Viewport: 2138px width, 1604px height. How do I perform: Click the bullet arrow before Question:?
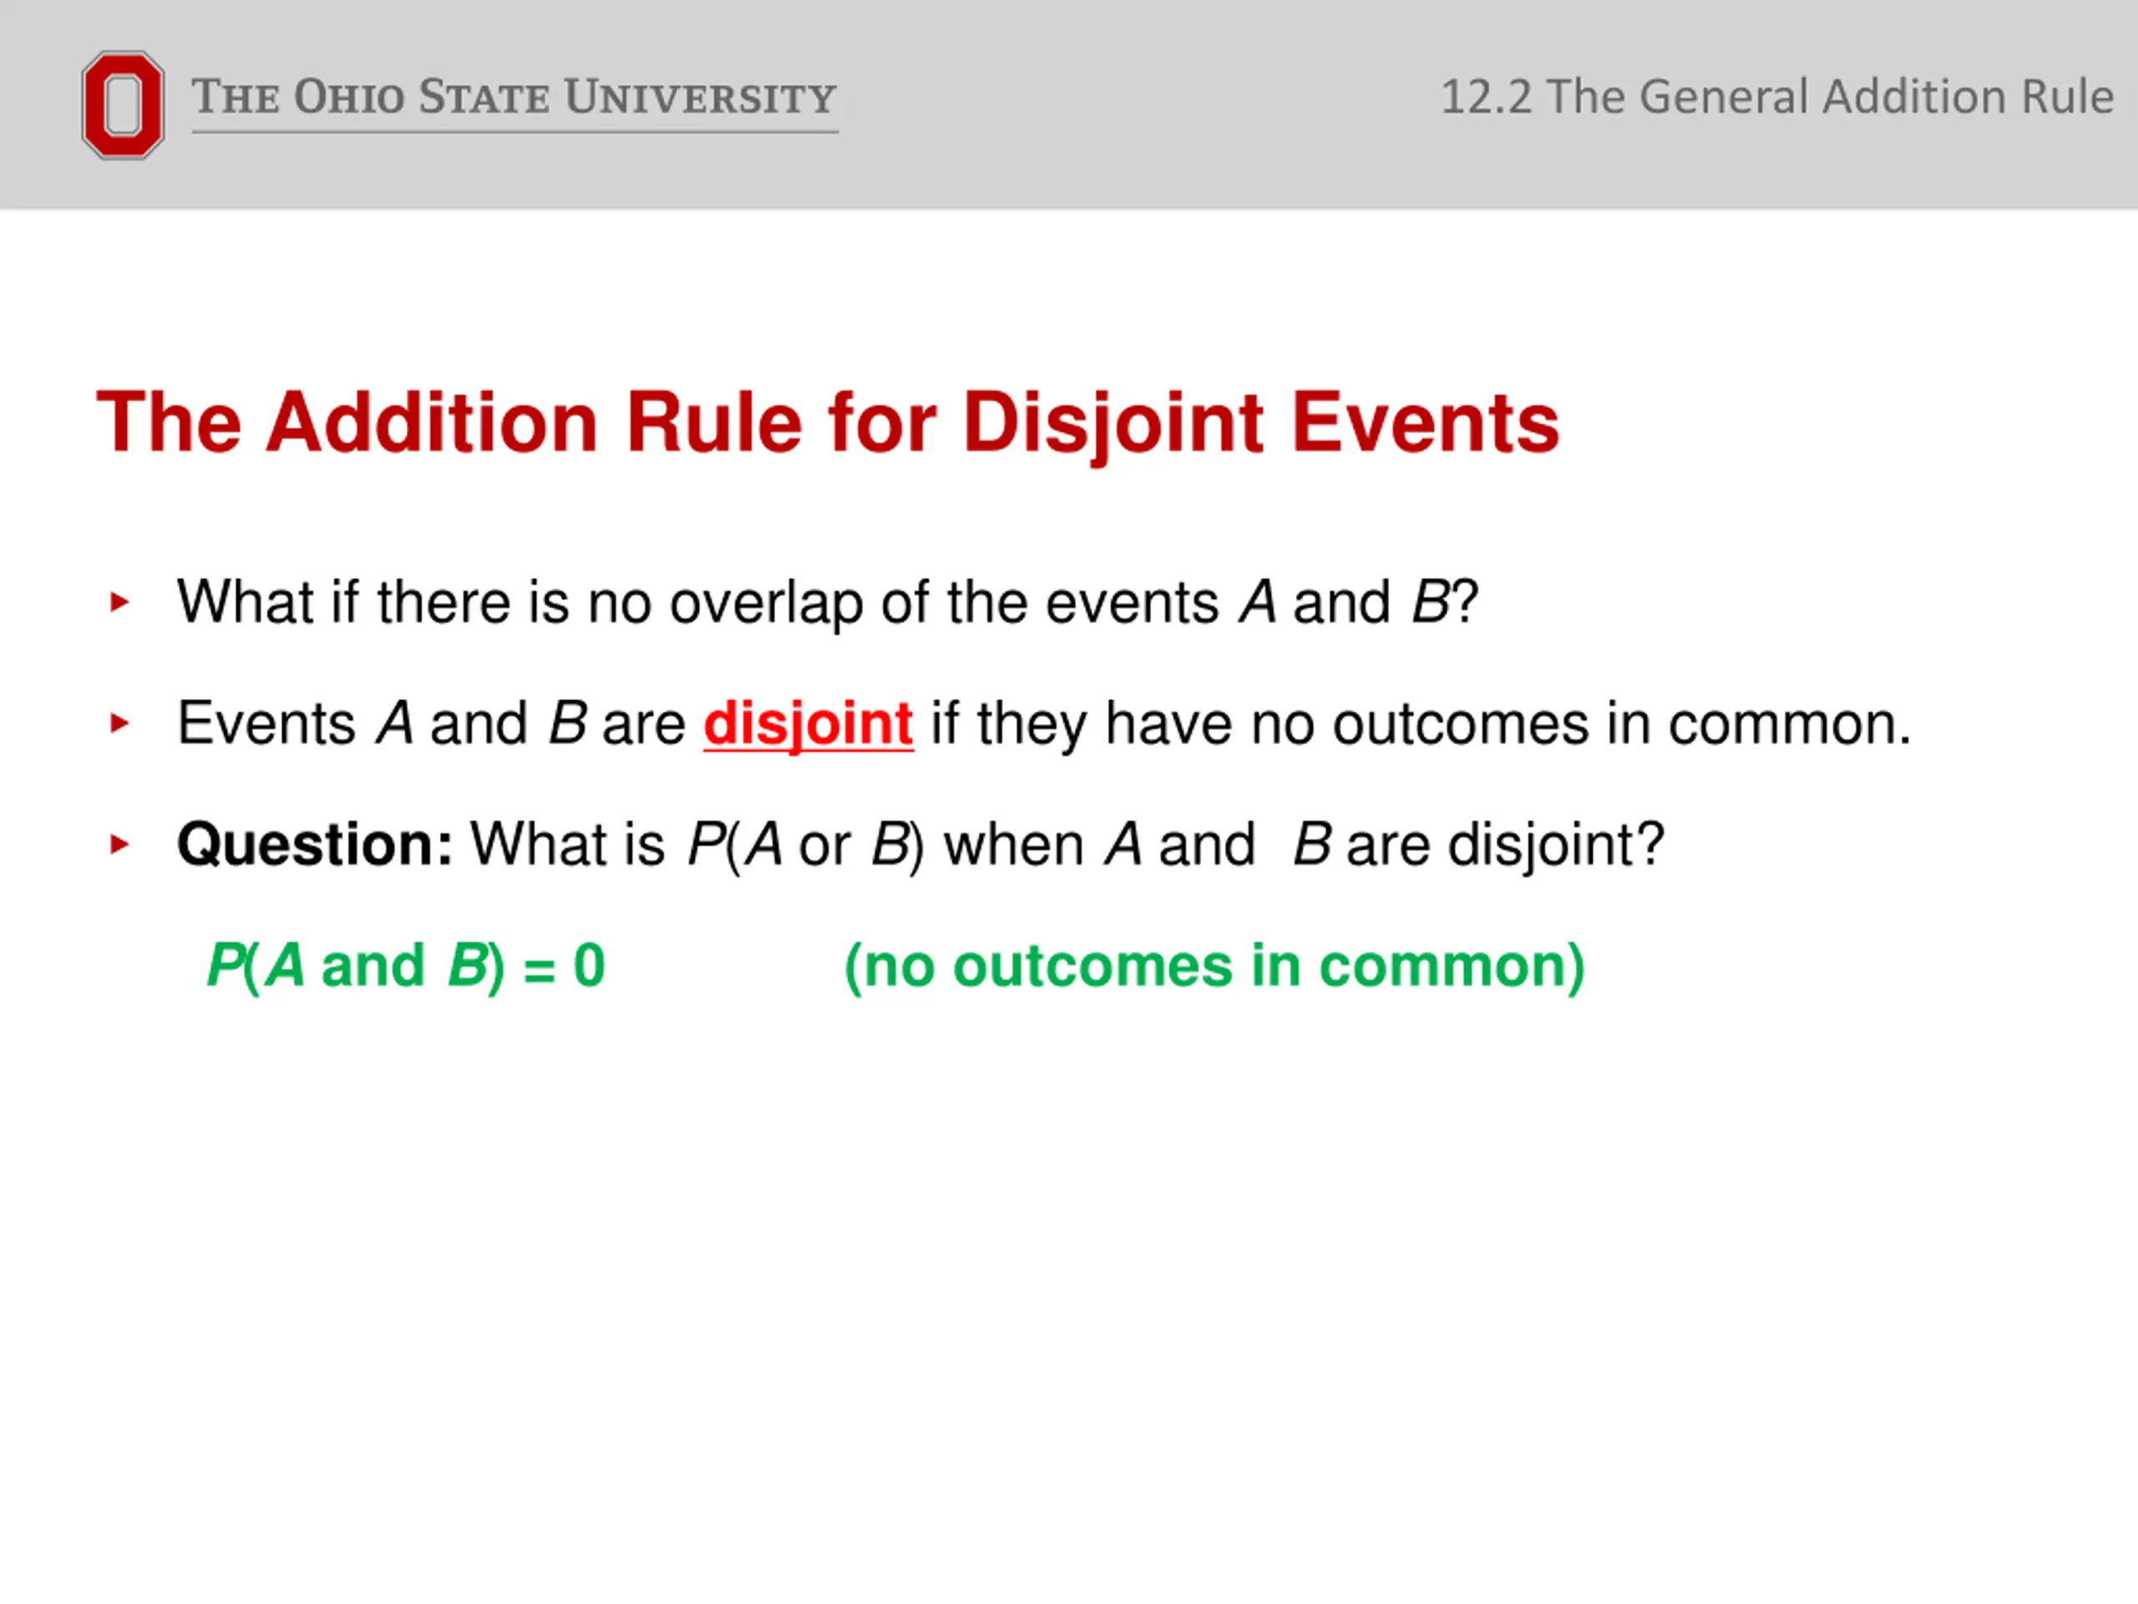(120, 845)
